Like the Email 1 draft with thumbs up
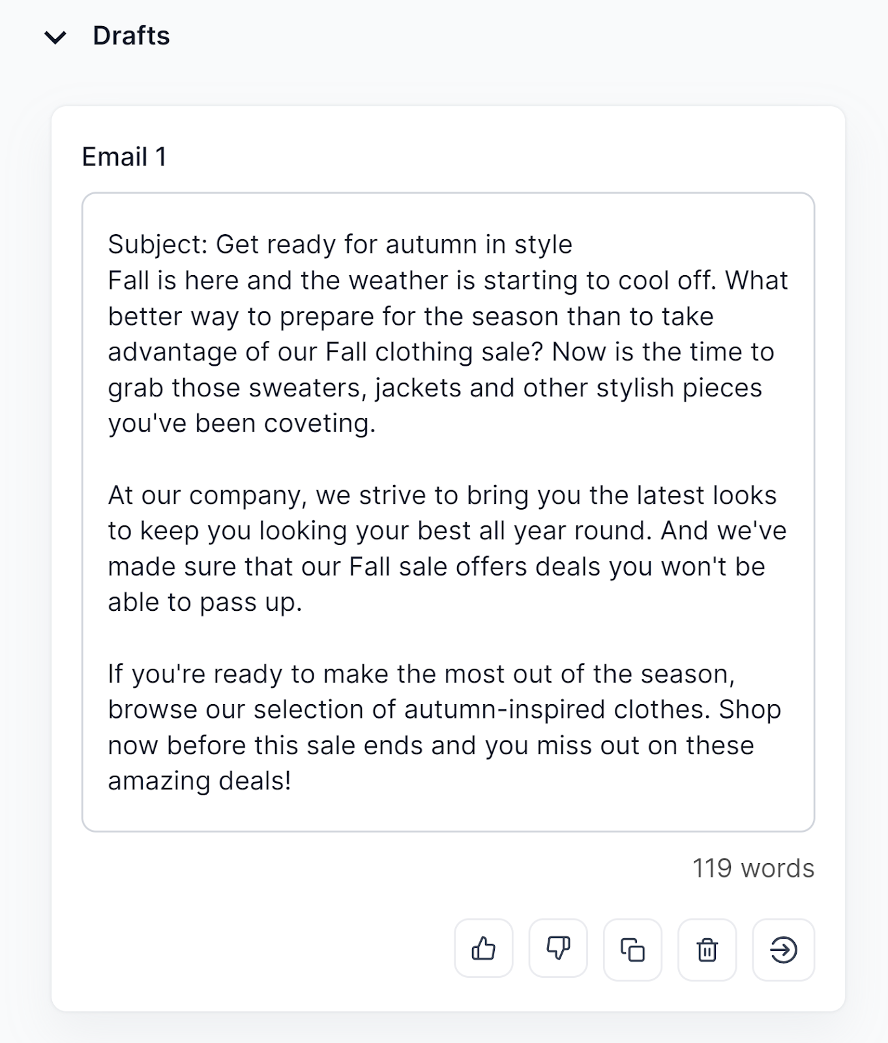Screen dimensions: 888x1043 [x=483, y=949]
